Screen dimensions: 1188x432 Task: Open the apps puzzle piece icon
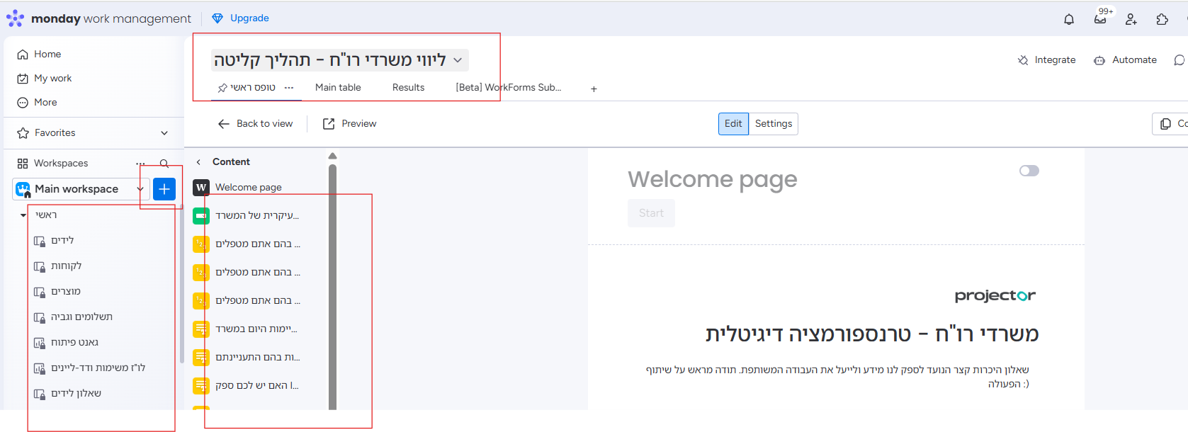pyautogui.click(x=1162, y=19)
